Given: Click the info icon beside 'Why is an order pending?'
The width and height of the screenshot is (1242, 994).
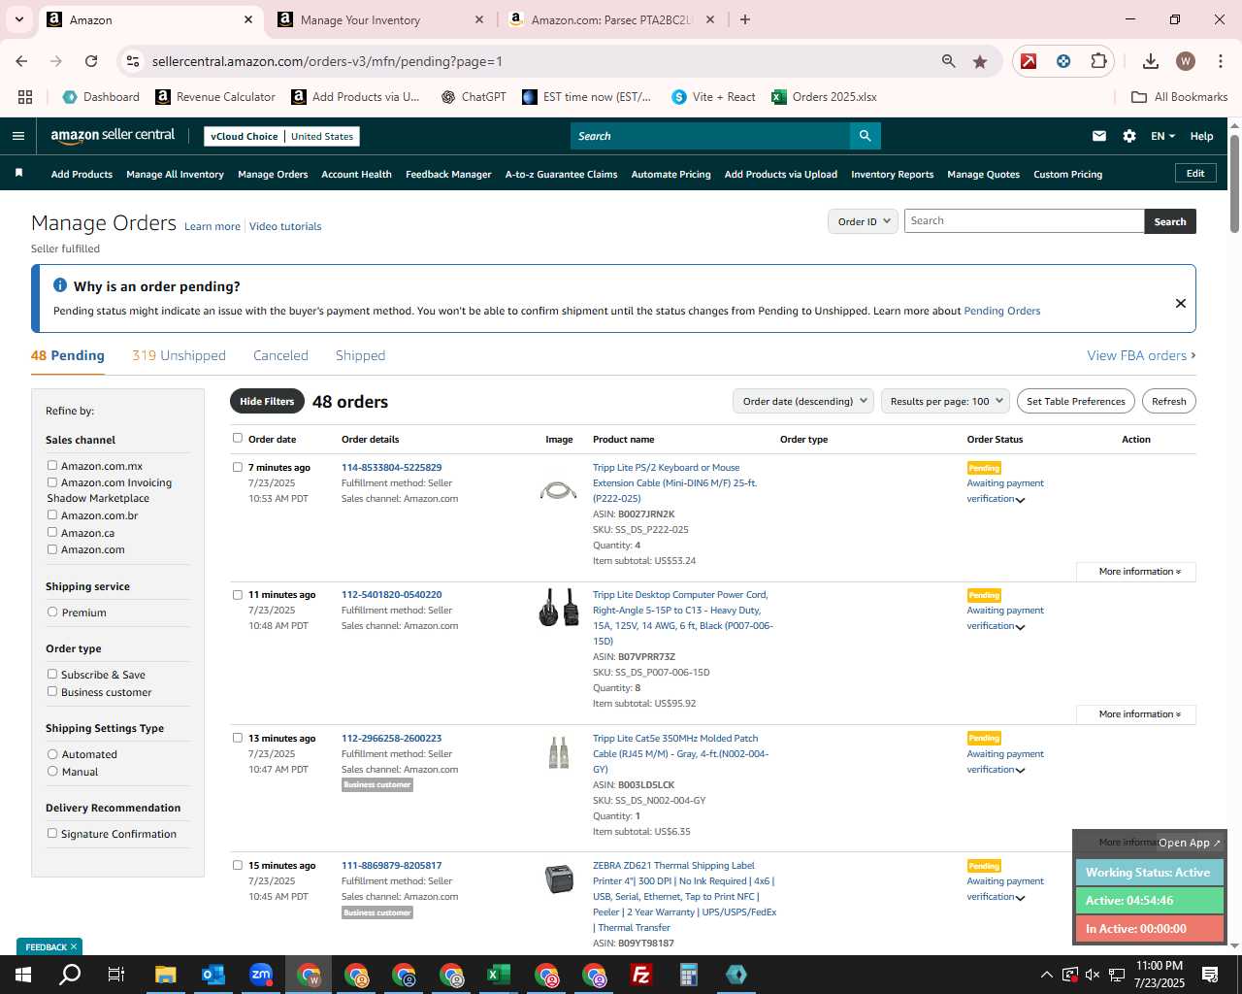Looking at the screenshot, I should (60, 285).
